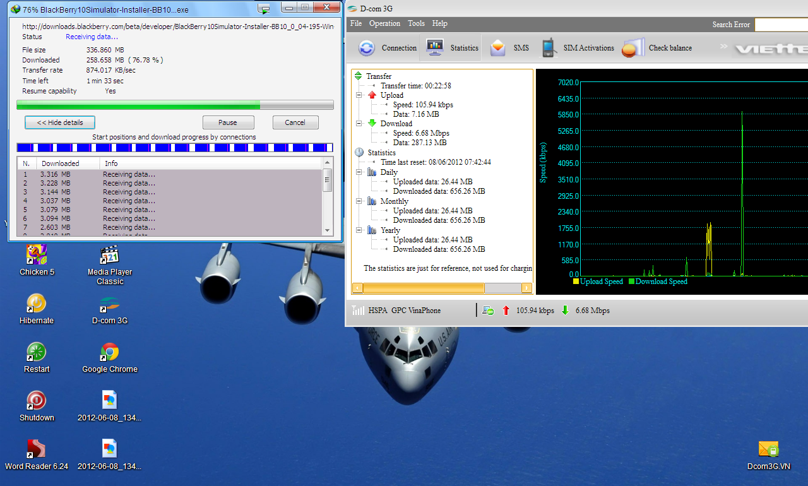Screen dimensions: 808x486
Task: Click the red Upload arrow icon in tree
Action: (372, 95)
